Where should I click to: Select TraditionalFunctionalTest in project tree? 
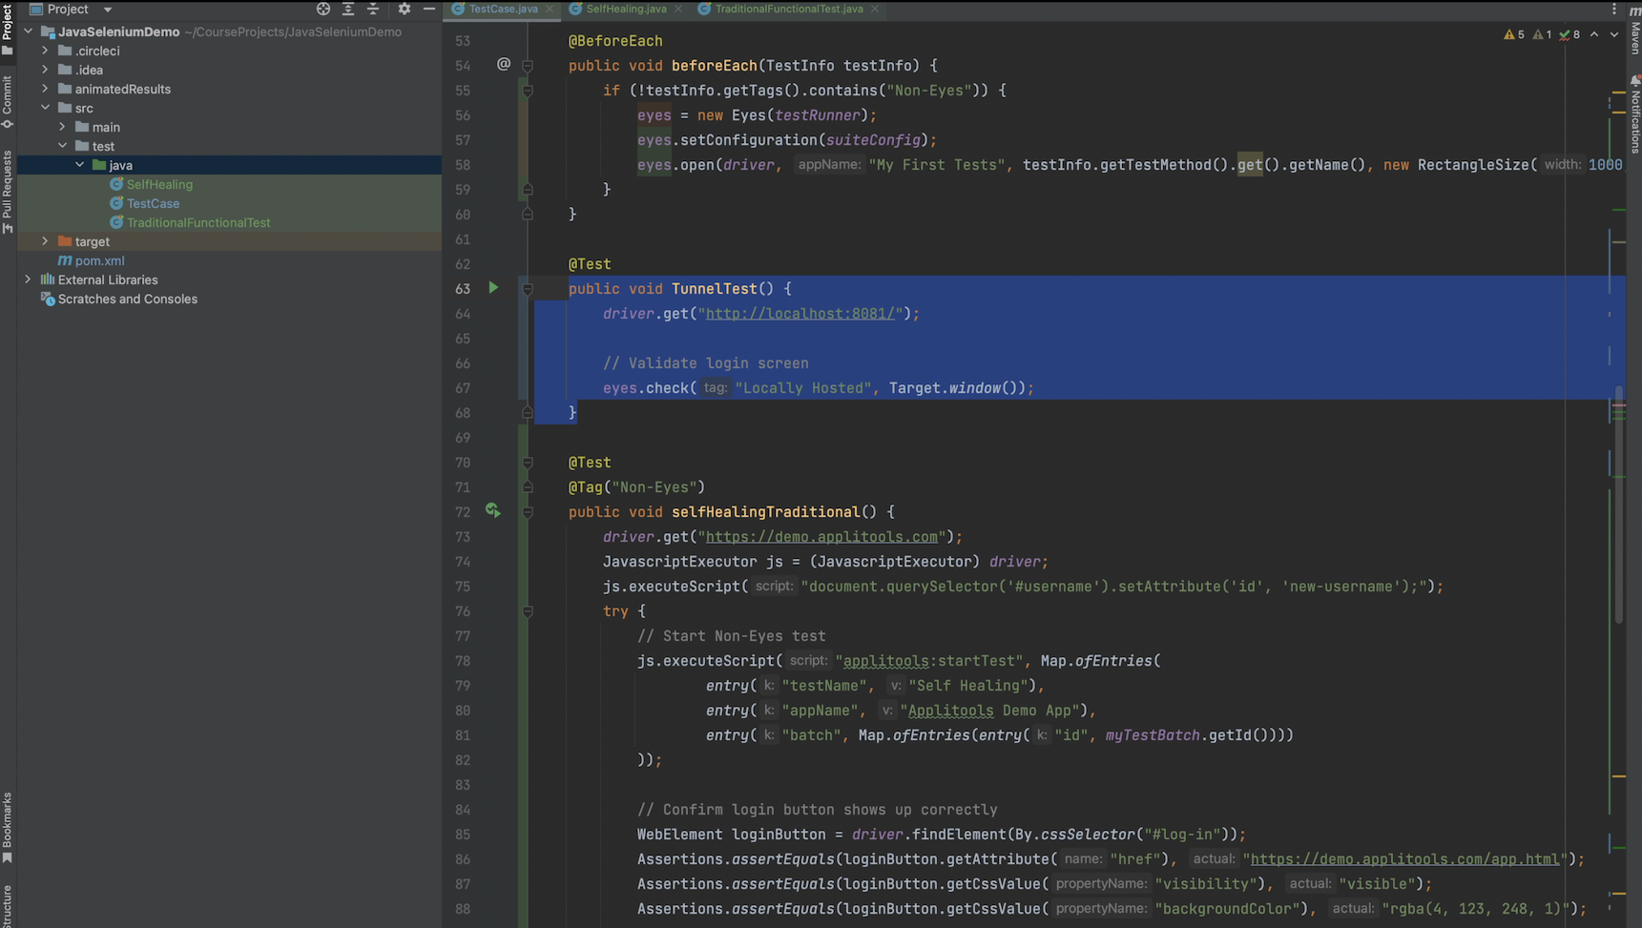(198, 222)
